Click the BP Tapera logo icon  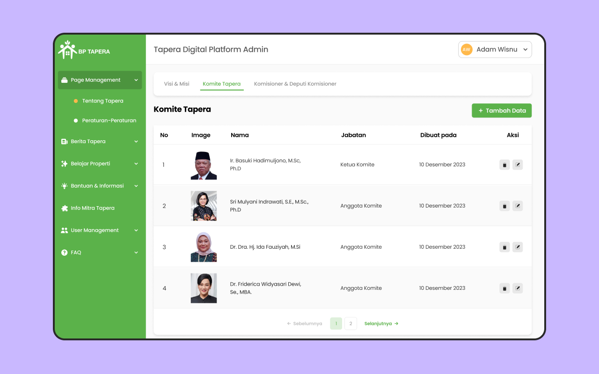pos(67,50)
